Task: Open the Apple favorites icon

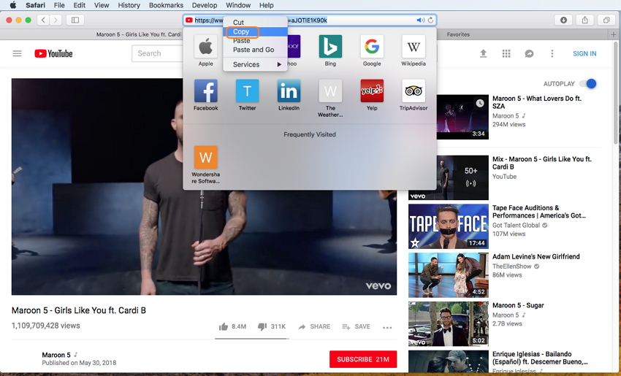Action: [205, 47]
